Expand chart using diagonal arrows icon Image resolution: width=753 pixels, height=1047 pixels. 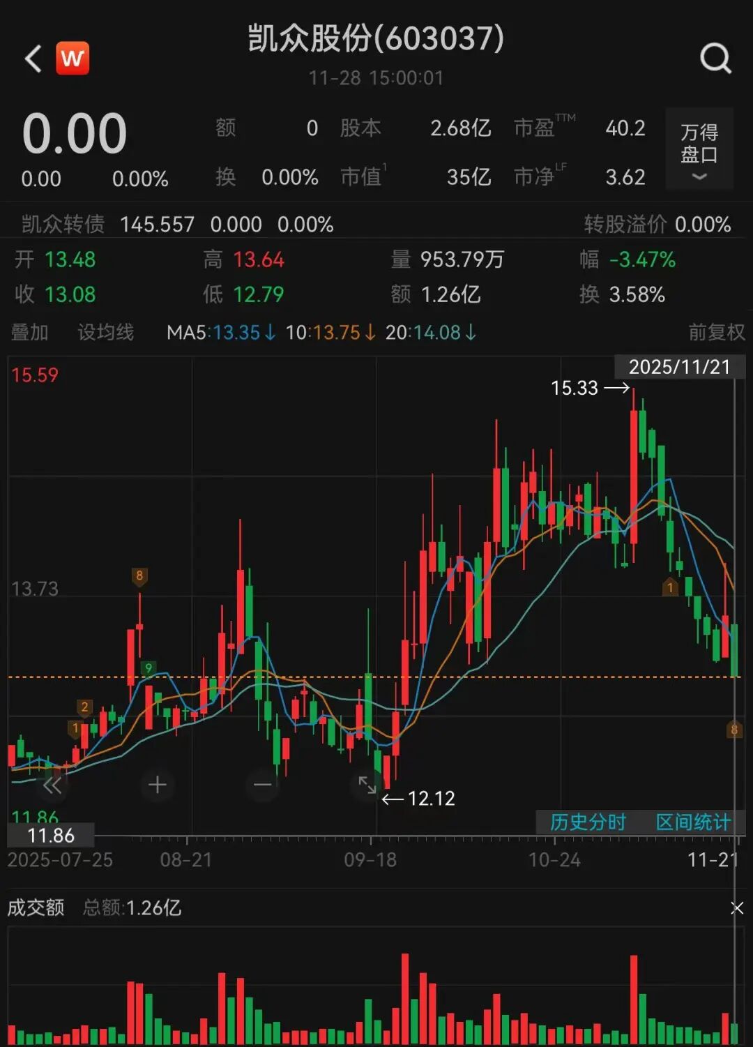367,785
